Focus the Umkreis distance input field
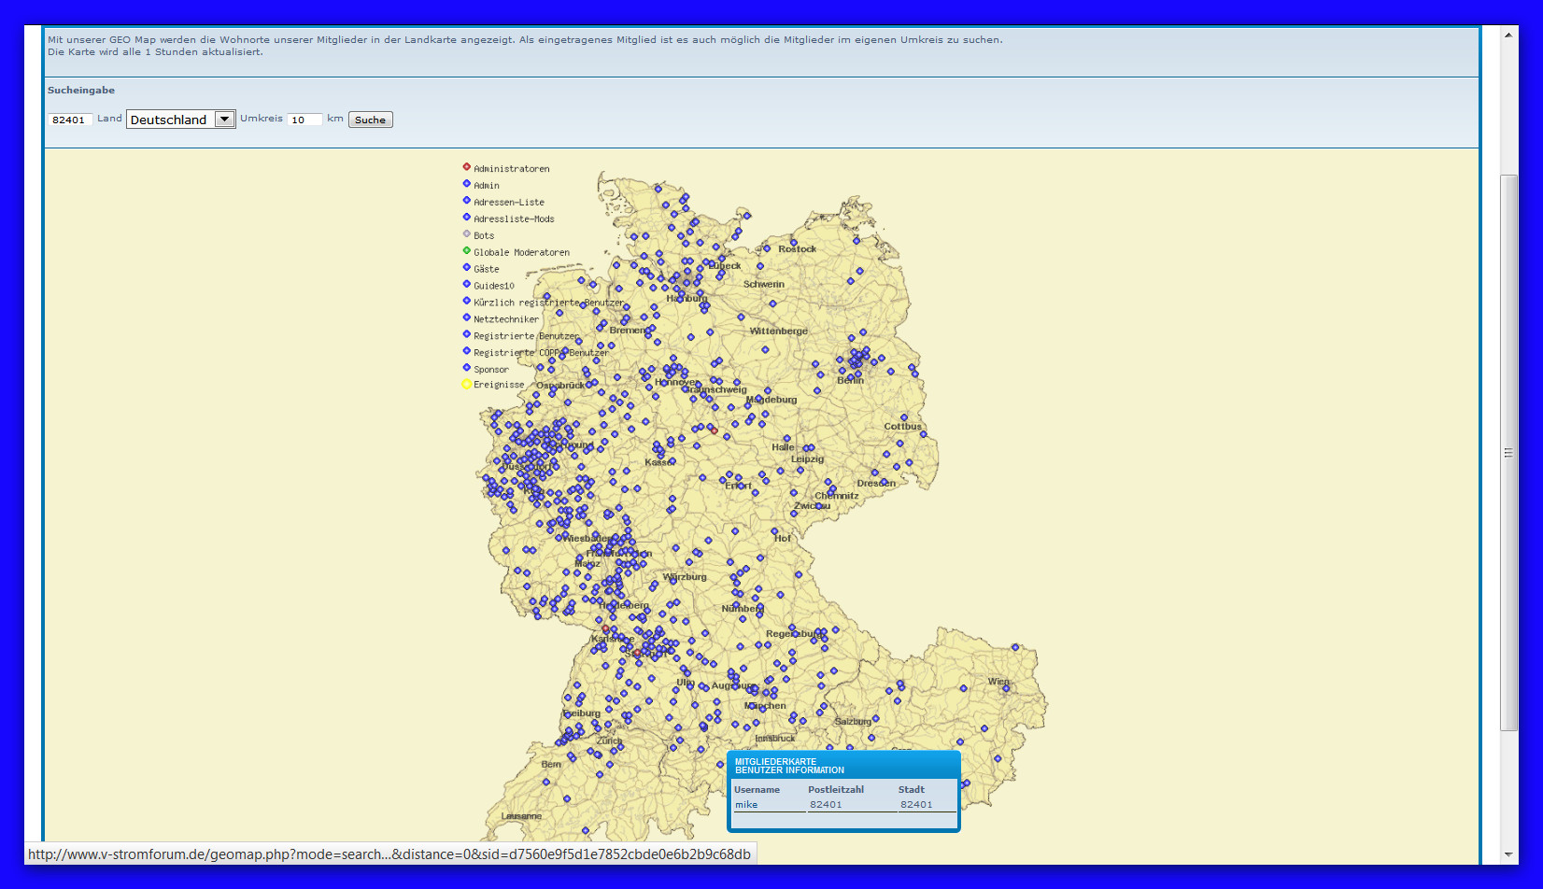 pyautogui.click(x=304, y=120)
